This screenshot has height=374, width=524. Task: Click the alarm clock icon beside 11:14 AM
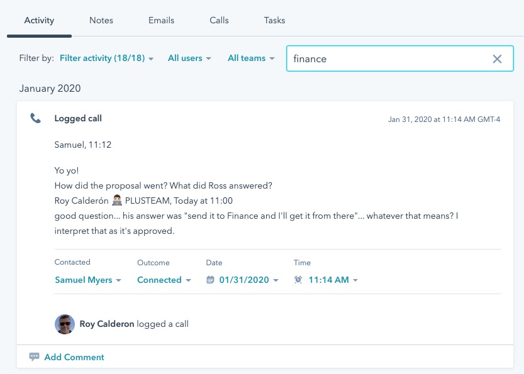pyautogui.click(x=298, y=280)
